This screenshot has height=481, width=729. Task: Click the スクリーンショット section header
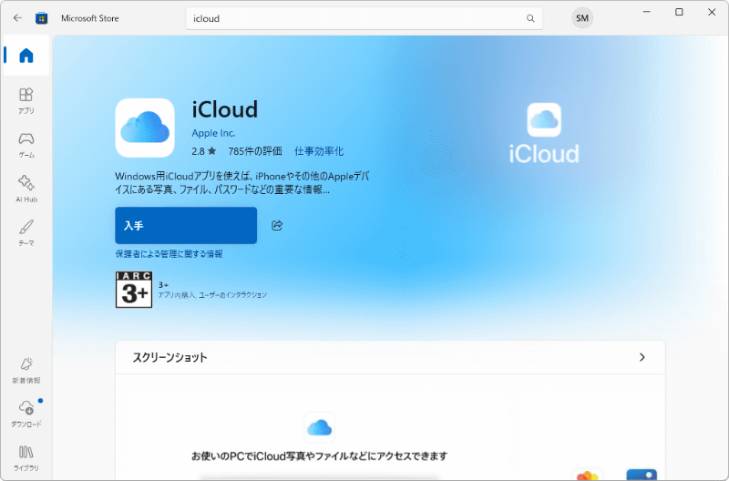click(390, 357)
